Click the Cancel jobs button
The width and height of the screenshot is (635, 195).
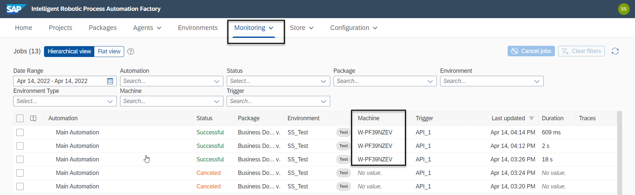click(x=531, y=51)
